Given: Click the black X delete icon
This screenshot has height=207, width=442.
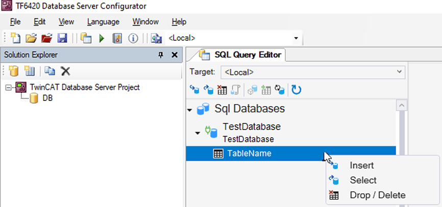Looking at the screenshot, I should point(65,71).
